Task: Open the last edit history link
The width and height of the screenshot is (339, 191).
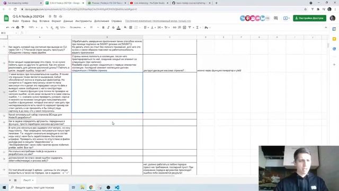Action: 158,21
